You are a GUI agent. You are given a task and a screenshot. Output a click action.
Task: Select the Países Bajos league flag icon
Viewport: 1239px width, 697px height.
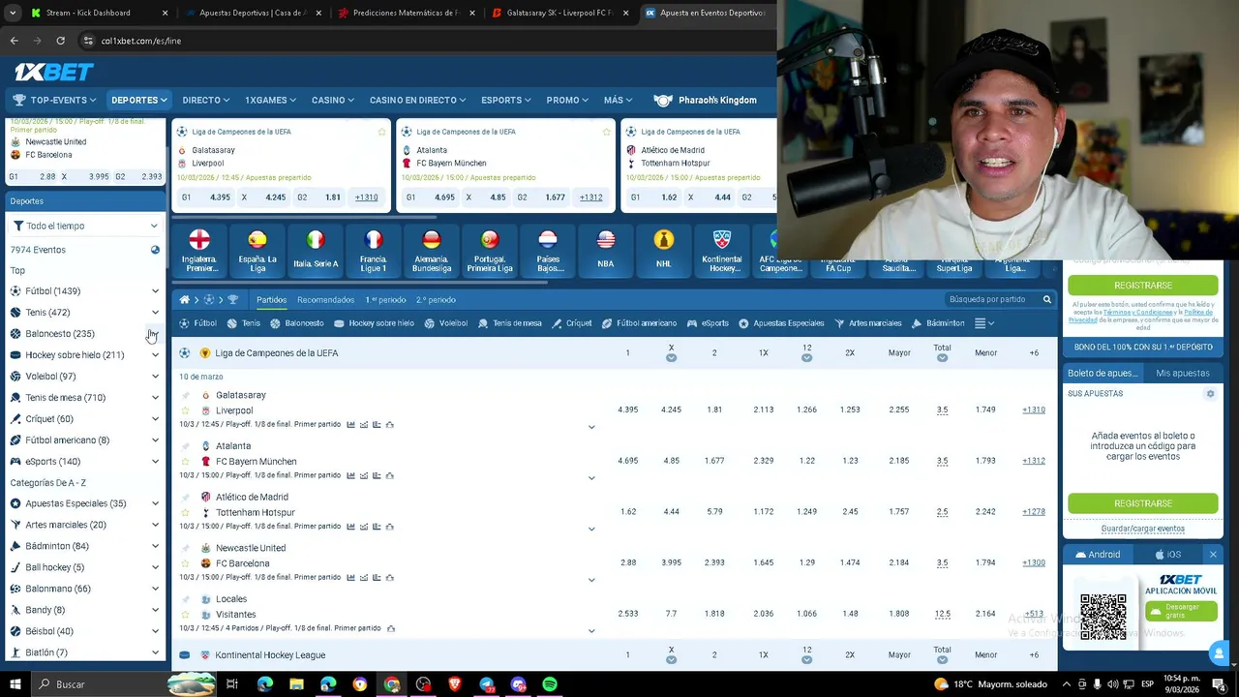(x=548, y=239)
